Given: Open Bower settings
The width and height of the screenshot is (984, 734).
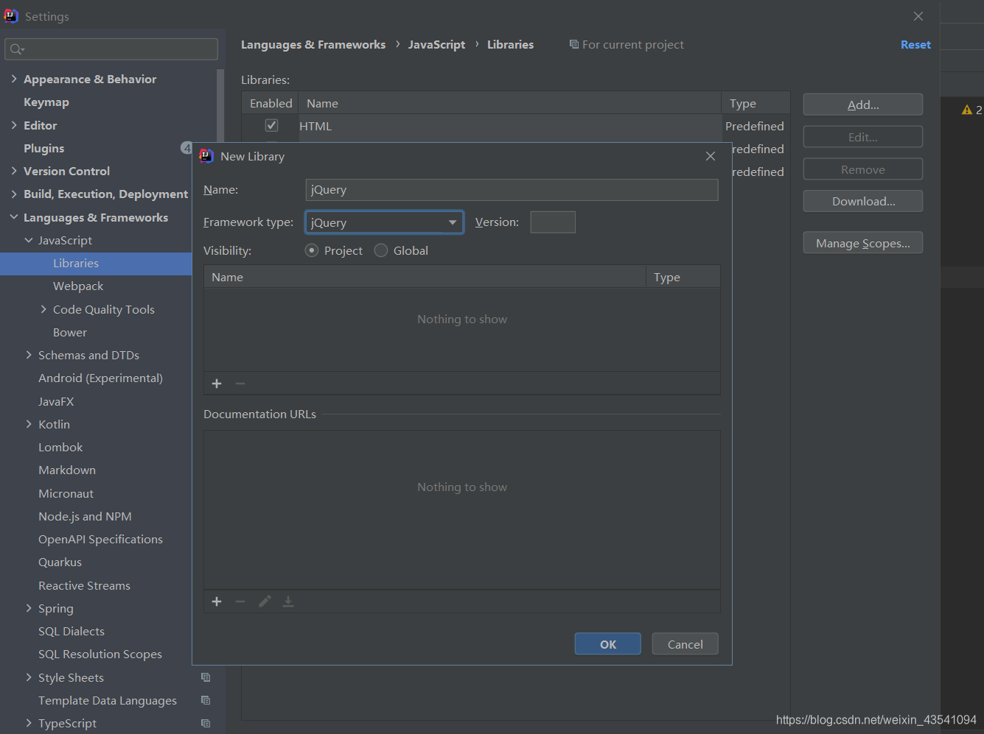Looking at the screenshot, I should (70, 332).
